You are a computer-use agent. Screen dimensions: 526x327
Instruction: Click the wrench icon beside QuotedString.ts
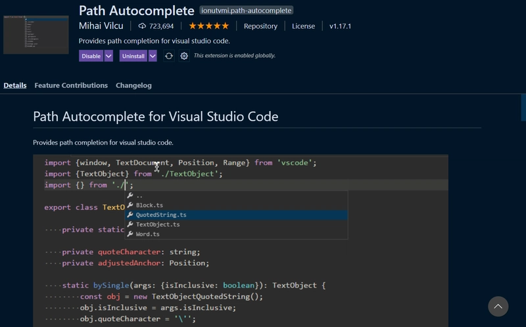click(130, 215)
